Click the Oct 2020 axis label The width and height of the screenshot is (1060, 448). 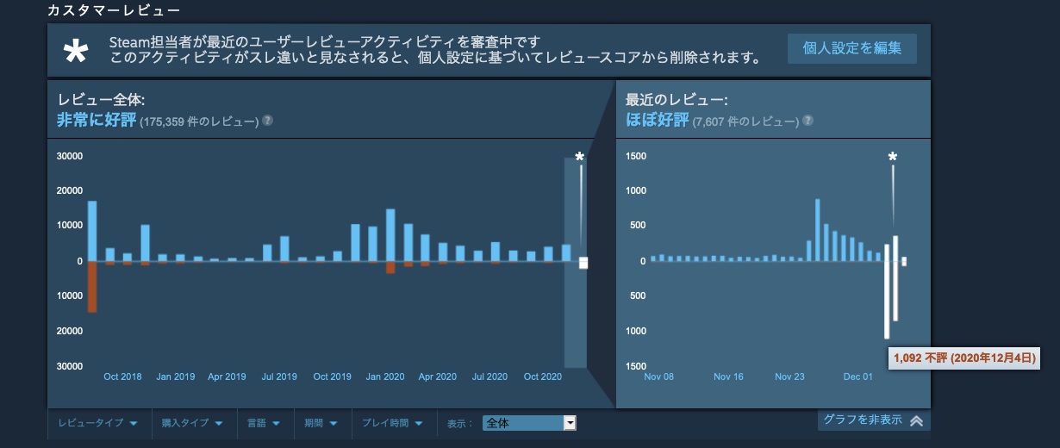(543, 376)
